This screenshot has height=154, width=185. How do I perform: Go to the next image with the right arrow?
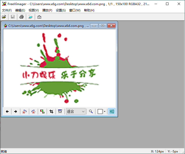tap(15, 112)
